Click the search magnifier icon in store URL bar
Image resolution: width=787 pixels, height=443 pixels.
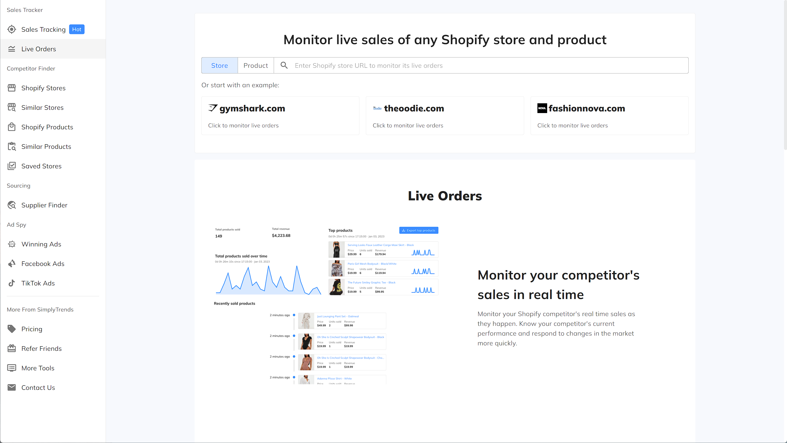283,65
